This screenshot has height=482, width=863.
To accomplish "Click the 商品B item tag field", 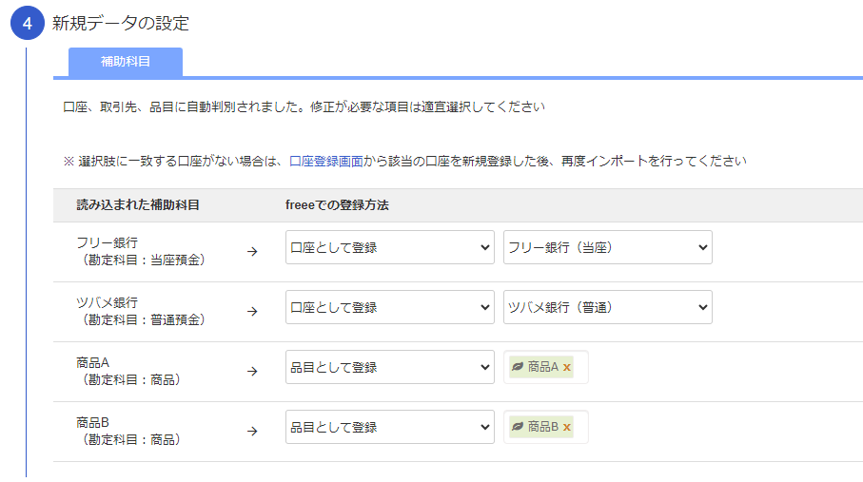I will pos(546,427).
